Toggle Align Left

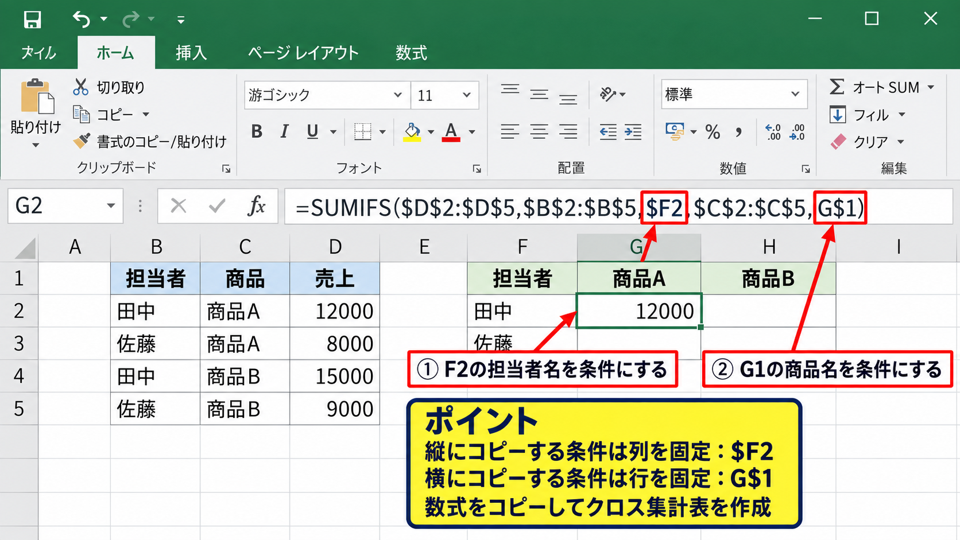(510, 132)
